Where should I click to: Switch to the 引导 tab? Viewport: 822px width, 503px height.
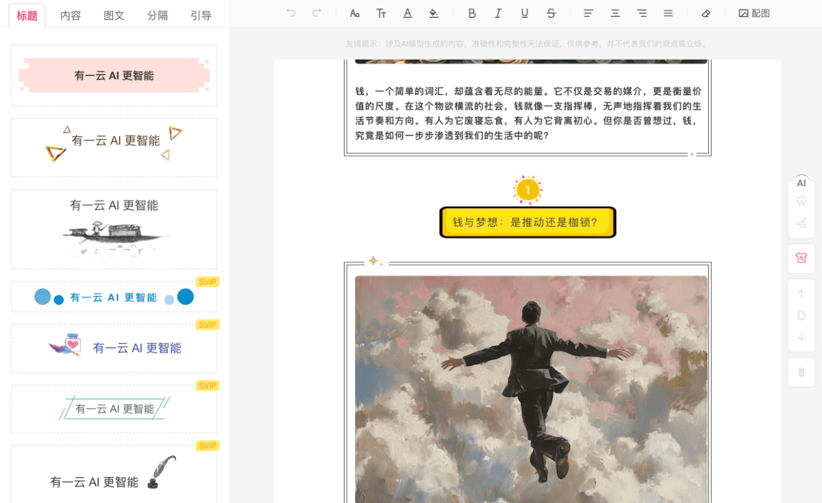point(201,15)
